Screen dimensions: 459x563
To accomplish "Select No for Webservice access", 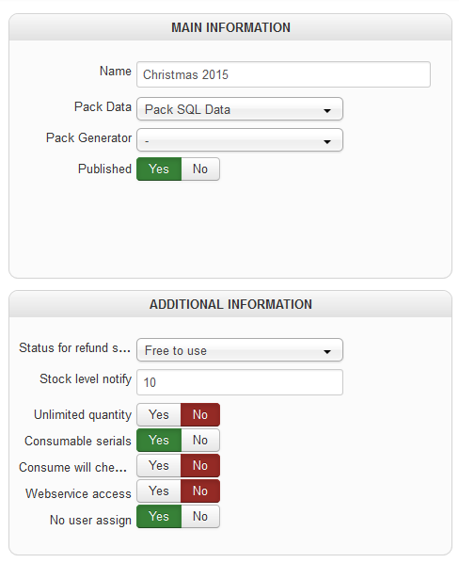I will coord(200,491).
